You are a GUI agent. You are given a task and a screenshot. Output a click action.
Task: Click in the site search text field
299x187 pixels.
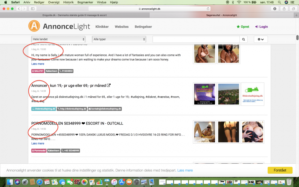(x=196, y=39)
